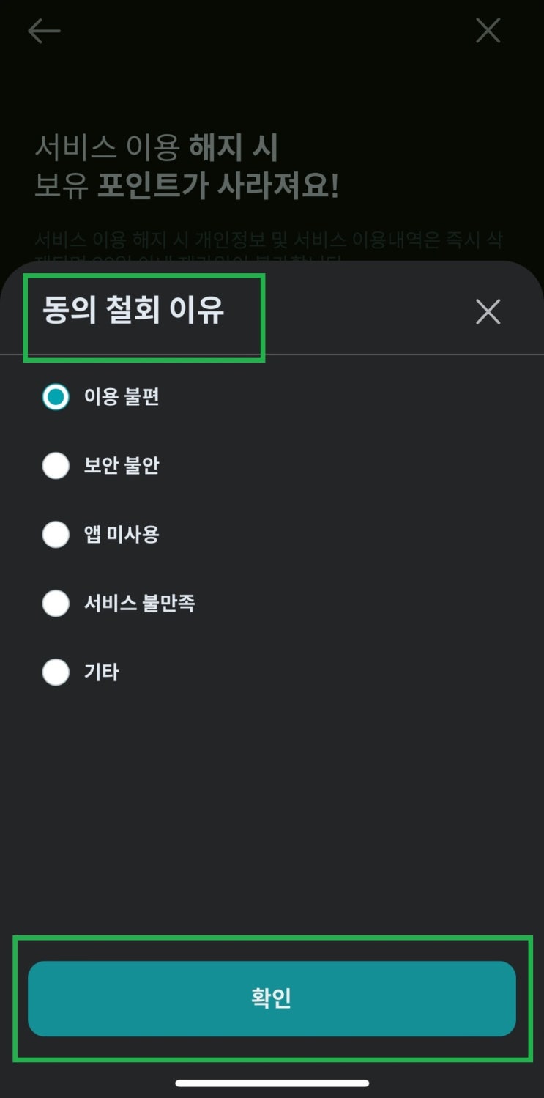Click the divider line under the sheet title
The image size is (544, 1098).
[x=403, y=355]
